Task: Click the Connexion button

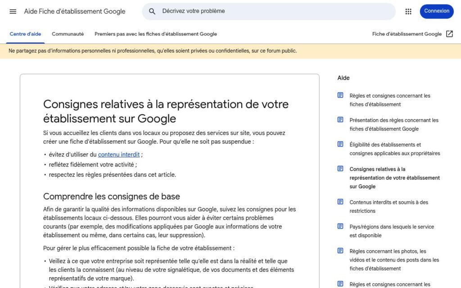Action: pos(437,11)
